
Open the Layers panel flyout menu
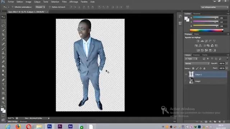pyautogui.click(x=228, y=55)
